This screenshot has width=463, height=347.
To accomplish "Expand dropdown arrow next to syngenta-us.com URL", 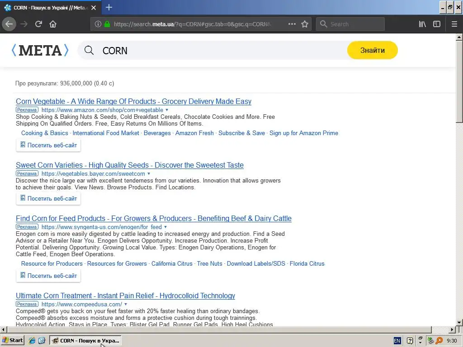I will [x=165, y=227].
